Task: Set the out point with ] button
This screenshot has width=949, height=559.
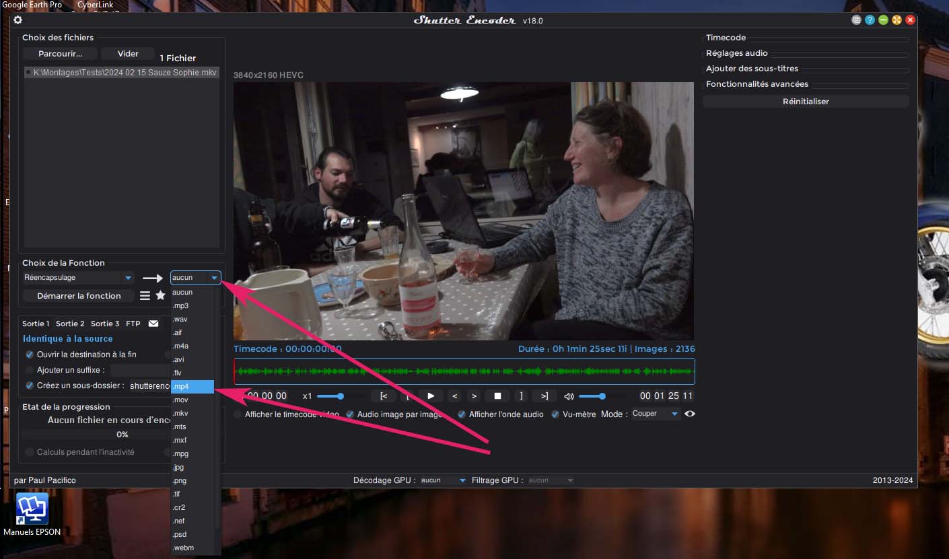Action: [x=521, y=396]
